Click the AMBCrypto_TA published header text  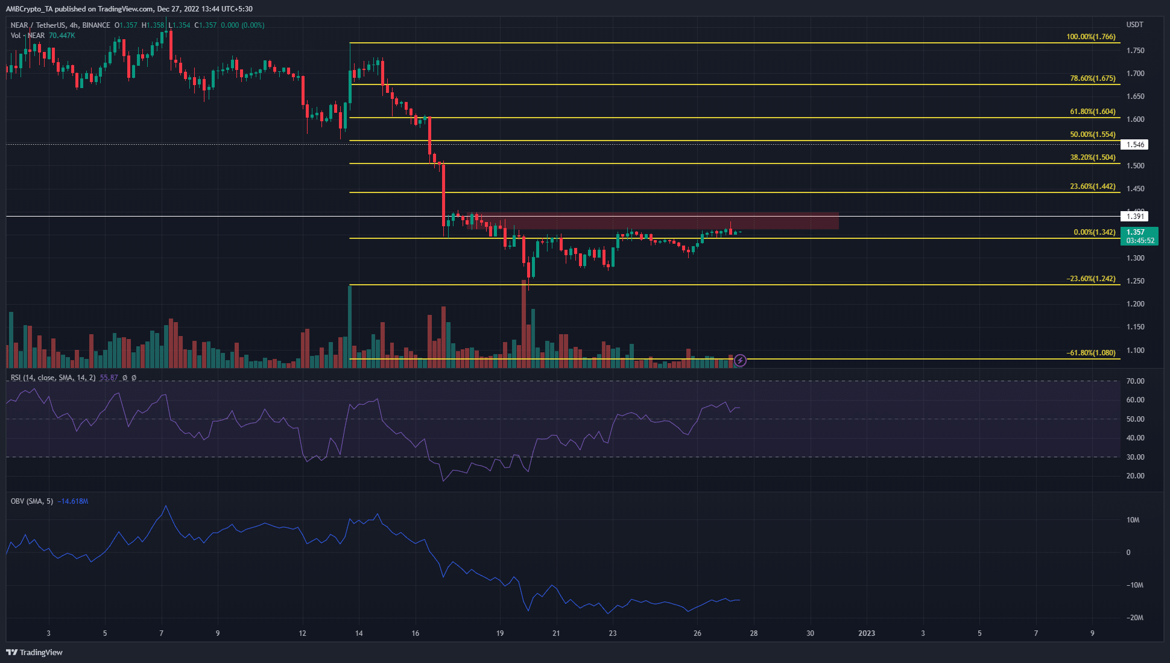[129, 9]
